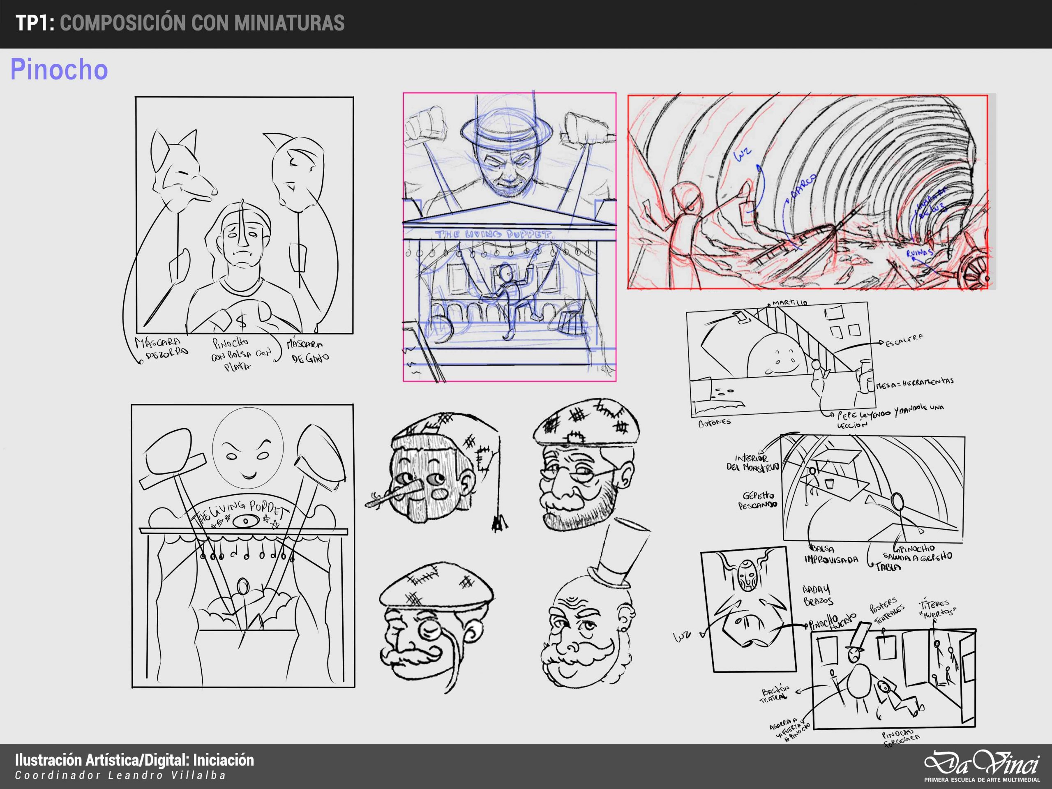Select the TP1 Composición con Miniaturas title
Viewport: 1052px width, 789px height.
[x=180, y=23]
